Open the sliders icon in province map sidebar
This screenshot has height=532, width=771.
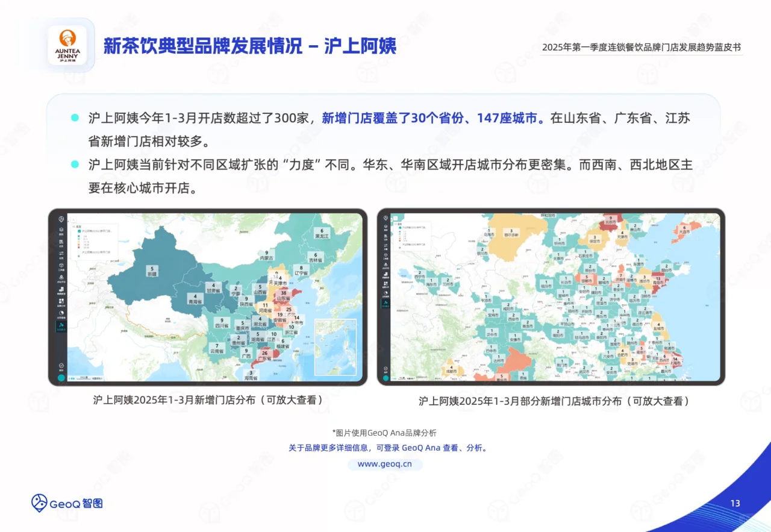click(x=61, y=254)
